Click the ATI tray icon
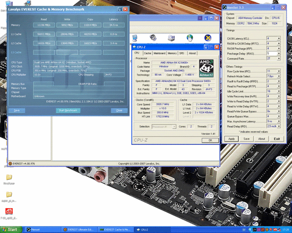The width and height of the screenshot is (292, 233). point(275,230)
